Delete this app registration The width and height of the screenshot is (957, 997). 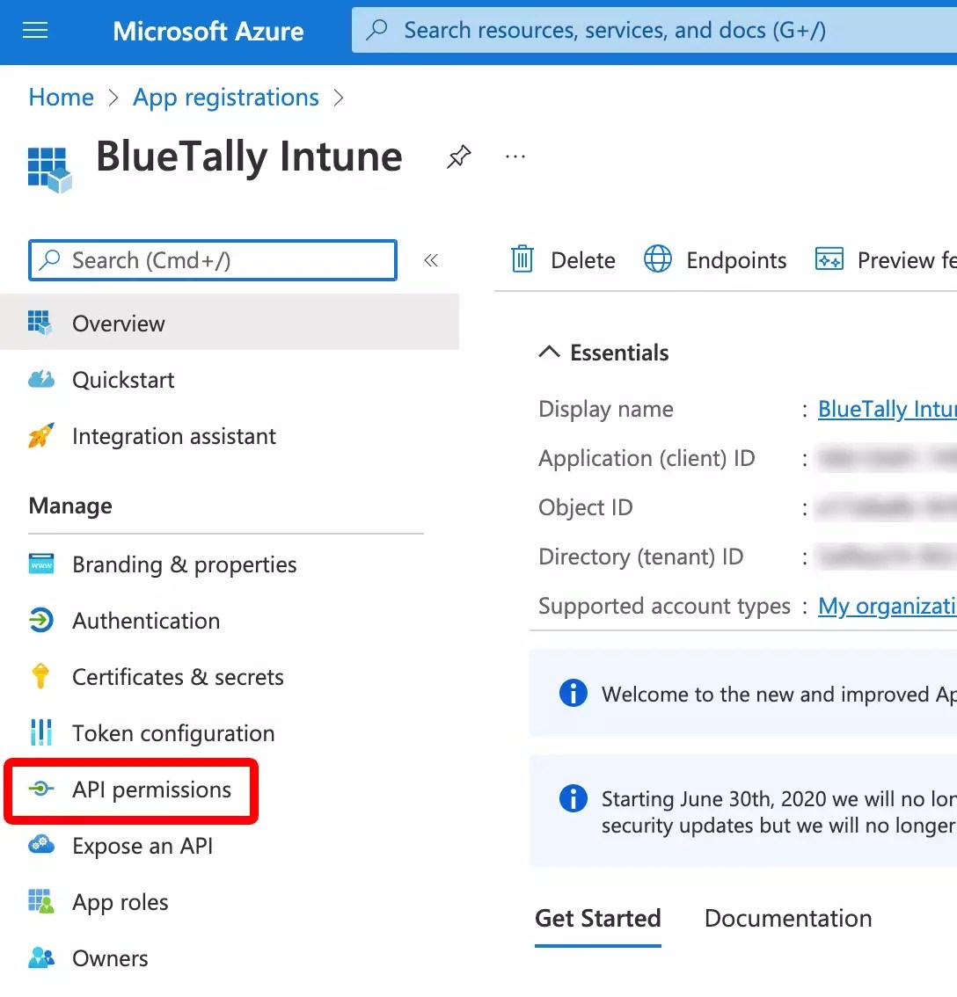[563, 259]
